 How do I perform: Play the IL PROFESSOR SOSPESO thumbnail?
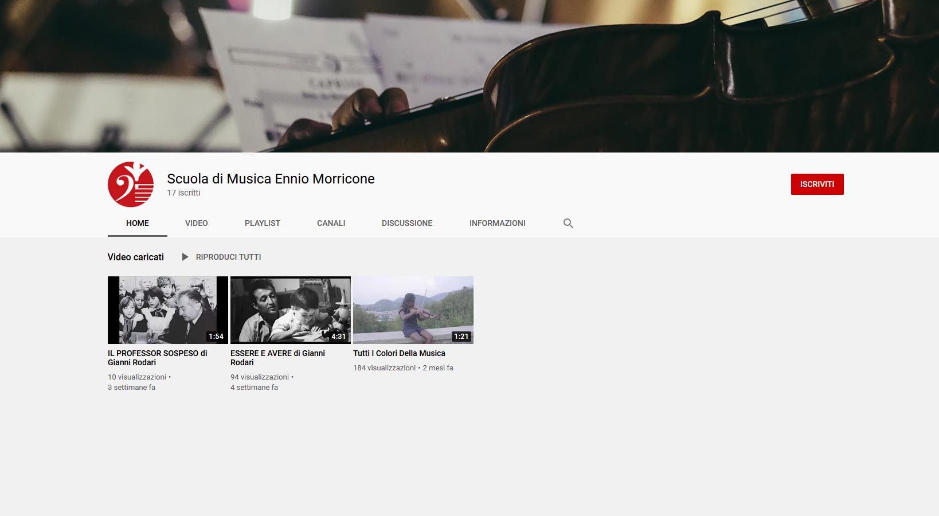click(168, 310)
